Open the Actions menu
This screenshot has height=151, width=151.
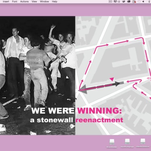click(x=25, y=2)
